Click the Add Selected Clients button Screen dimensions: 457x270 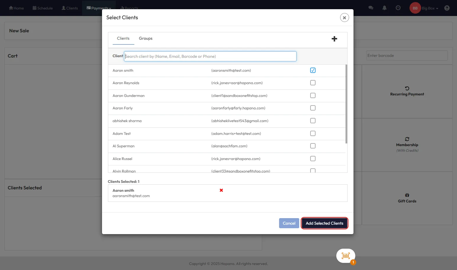pos(324,223)
